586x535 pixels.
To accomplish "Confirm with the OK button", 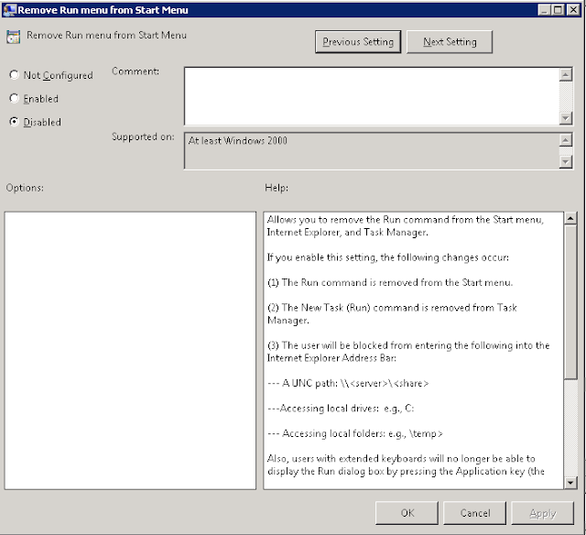I will tap(407, 513).
